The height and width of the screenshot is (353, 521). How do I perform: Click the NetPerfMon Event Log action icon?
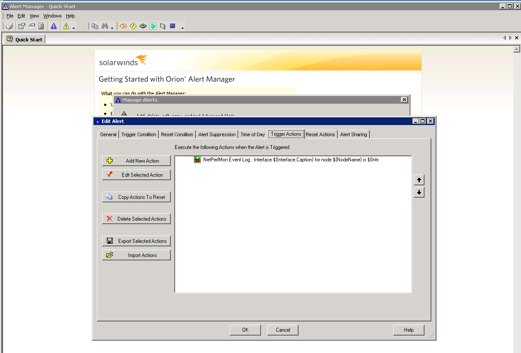coord(197,160)
